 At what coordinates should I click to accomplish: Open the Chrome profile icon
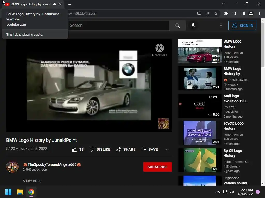[x=251, y=13]
